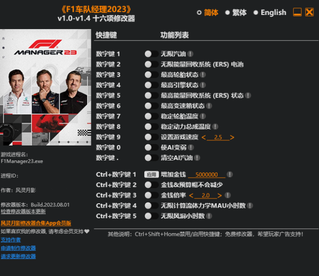The image size is (319, 276).
Task: Click info icon beside 最高引擎状态
Action: [203, 85]
